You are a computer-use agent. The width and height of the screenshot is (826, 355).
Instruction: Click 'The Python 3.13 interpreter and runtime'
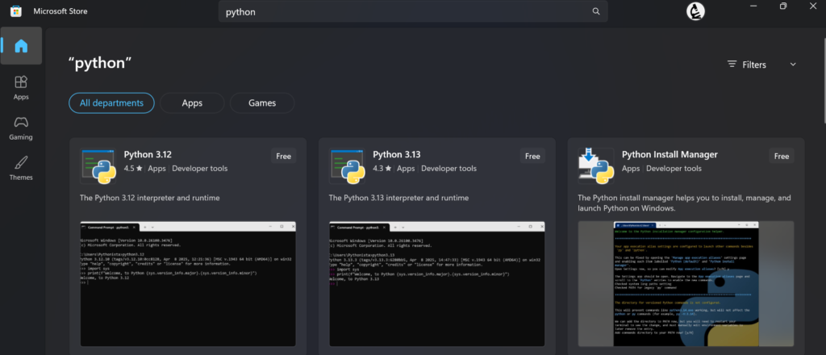(x=398, y=198)
